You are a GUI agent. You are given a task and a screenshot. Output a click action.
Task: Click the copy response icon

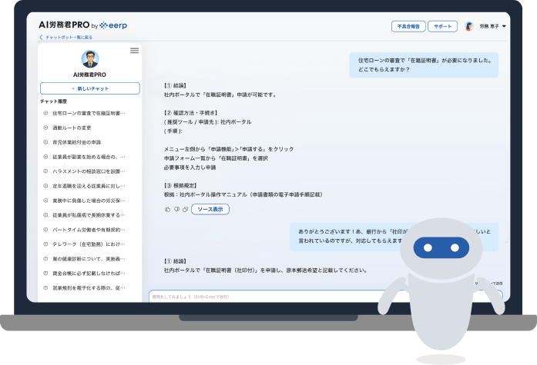pyautogui.click(x=184, y=209)
